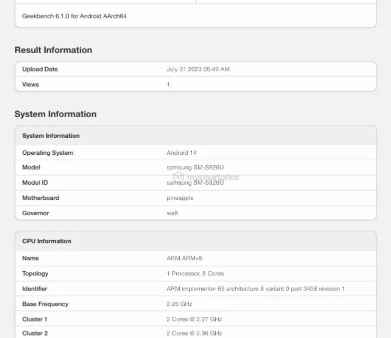Image resolution: width=391 pixels, height=338 pixels.
Task: Click the 1 Processor, 8 Cores topology value
Action: point(195,273)
